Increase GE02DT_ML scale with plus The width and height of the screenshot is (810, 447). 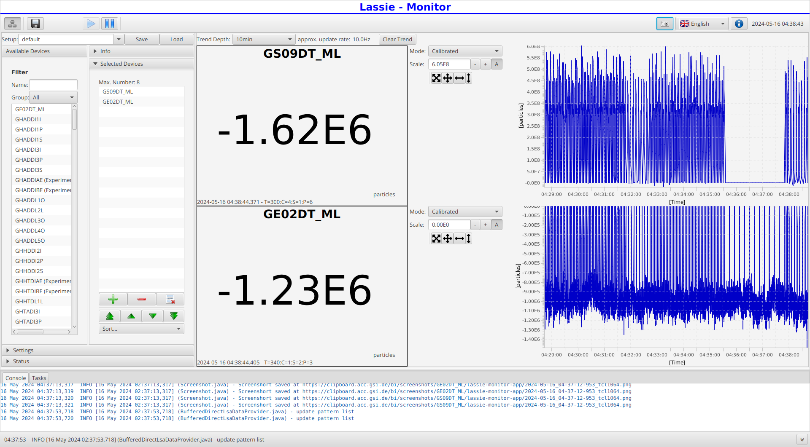click(486, 225)
